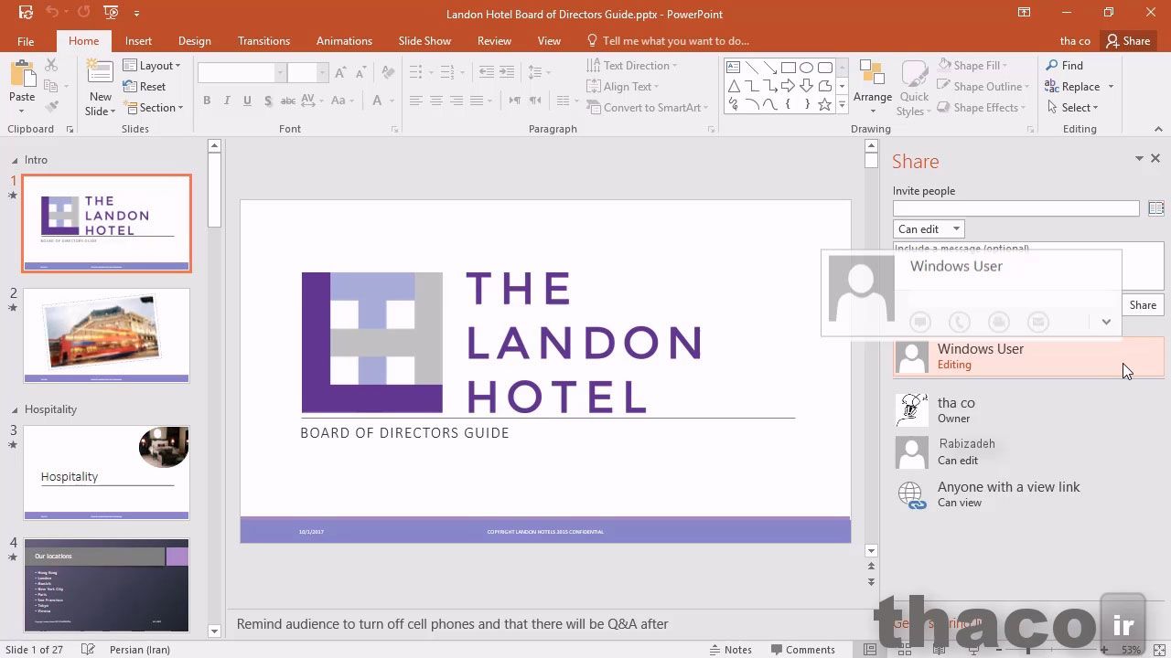The height and width of the screenshot is (658, 1171).
Task: Click the Increase Font Size icon
Action: 340,72
